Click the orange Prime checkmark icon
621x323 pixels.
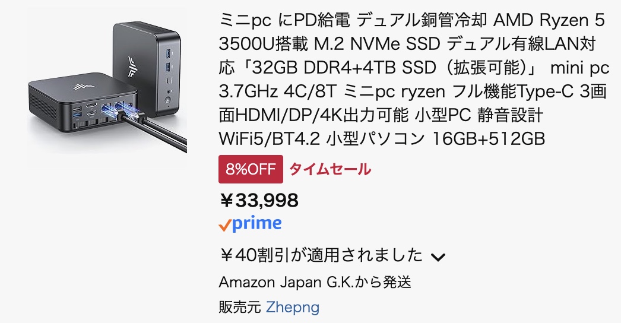pos(225,224)
